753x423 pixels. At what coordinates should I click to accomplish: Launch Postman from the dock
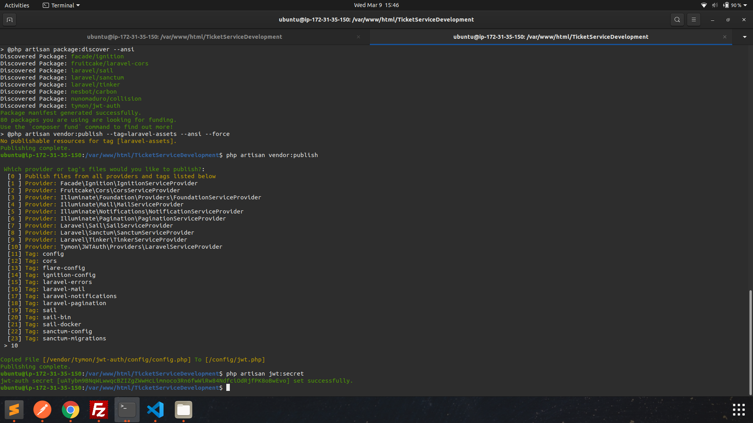coord(42,410)
